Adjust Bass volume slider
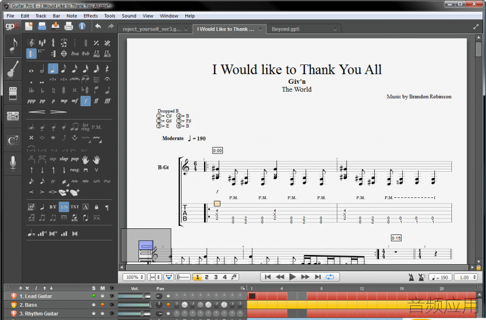This screenshot has height=320, width=486. tap(135, 305)
